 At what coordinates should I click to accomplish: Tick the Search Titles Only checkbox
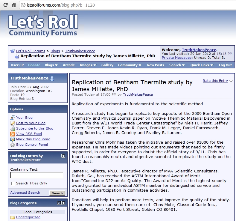pos(13,184)
